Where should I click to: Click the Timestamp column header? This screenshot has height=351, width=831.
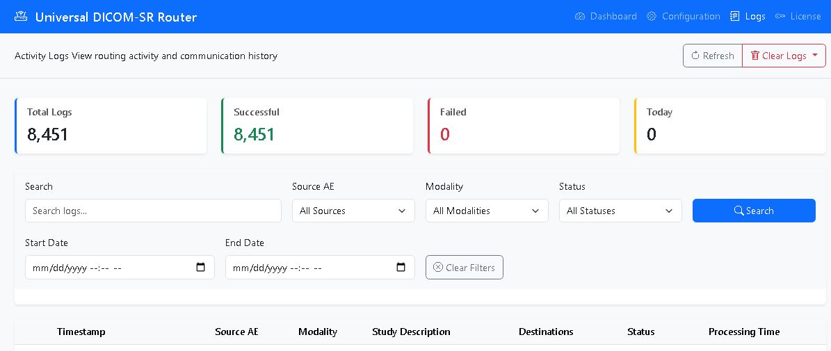point(81,332)
